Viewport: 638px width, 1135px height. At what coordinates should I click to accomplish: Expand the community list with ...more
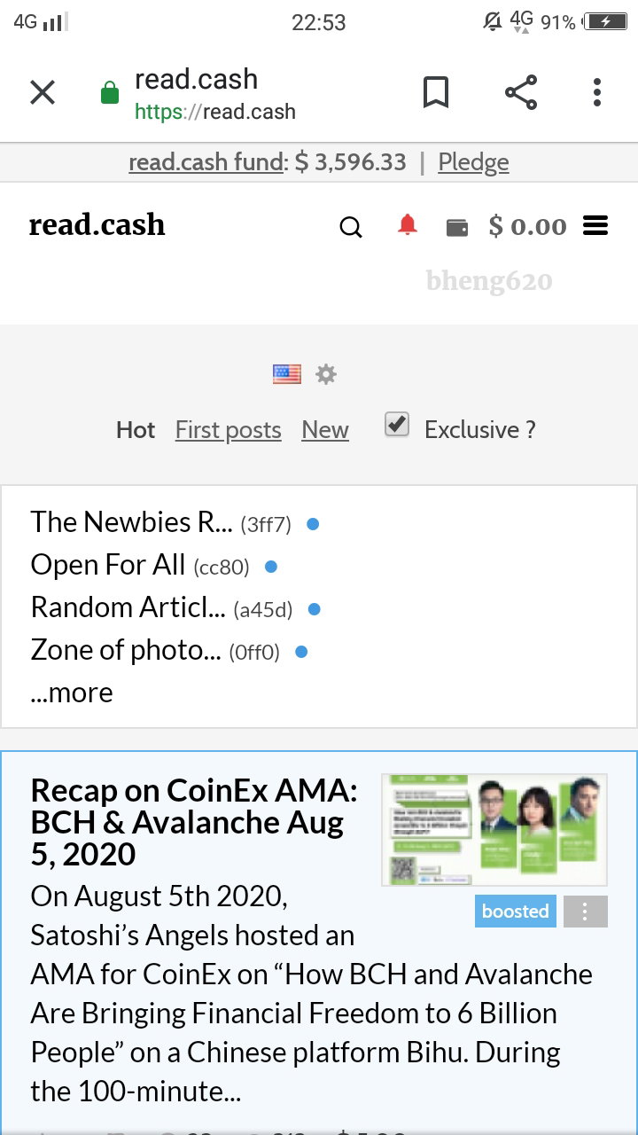pyautogui.click(x=72, y=693)
